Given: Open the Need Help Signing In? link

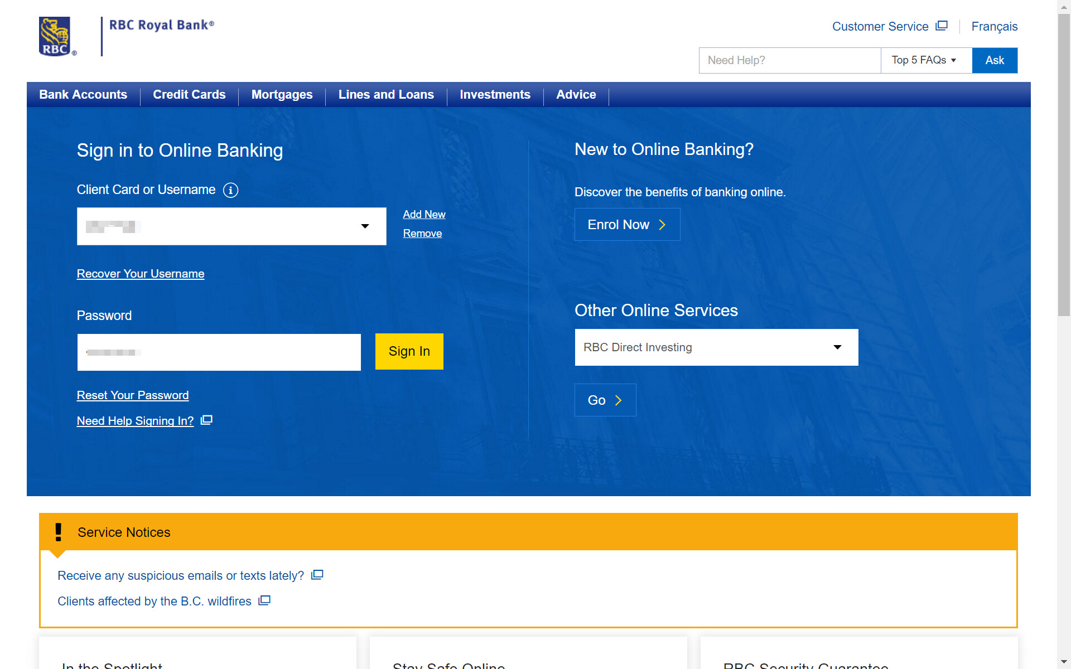Looking at the screenshot, I should [x=135, y=421].
